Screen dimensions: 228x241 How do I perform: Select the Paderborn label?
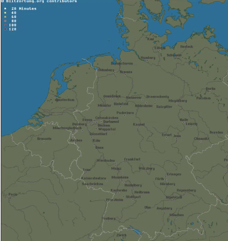(x=125, y=113)
